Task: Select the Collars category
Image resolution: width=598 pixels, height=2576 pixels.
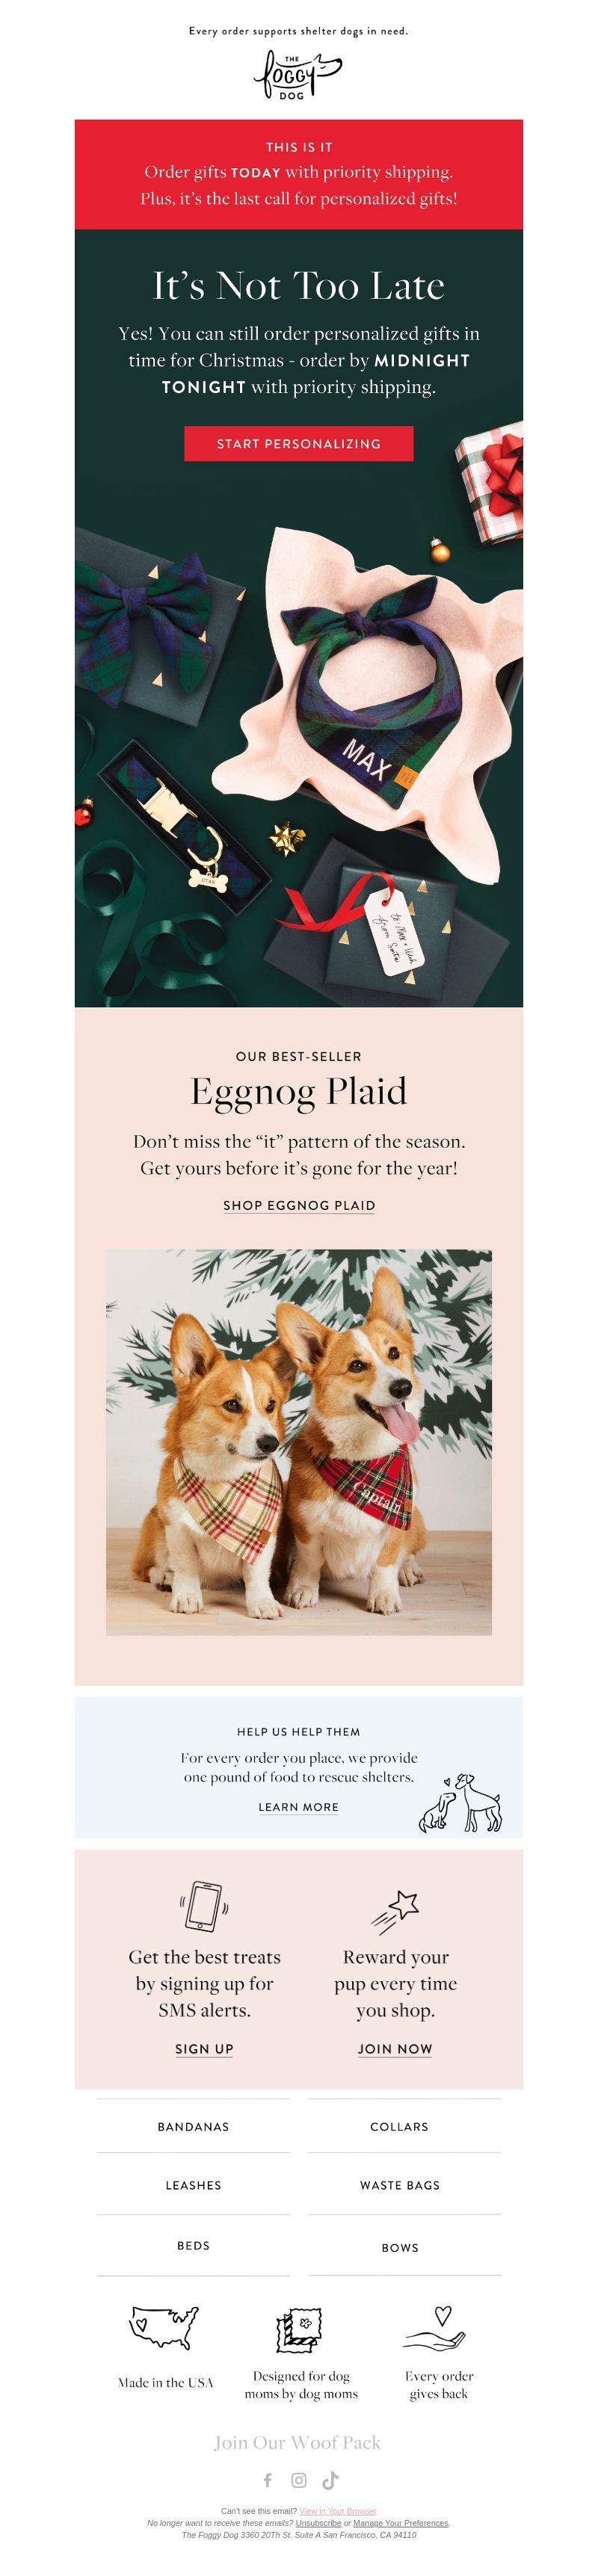Action: (x=400, y=2126)
